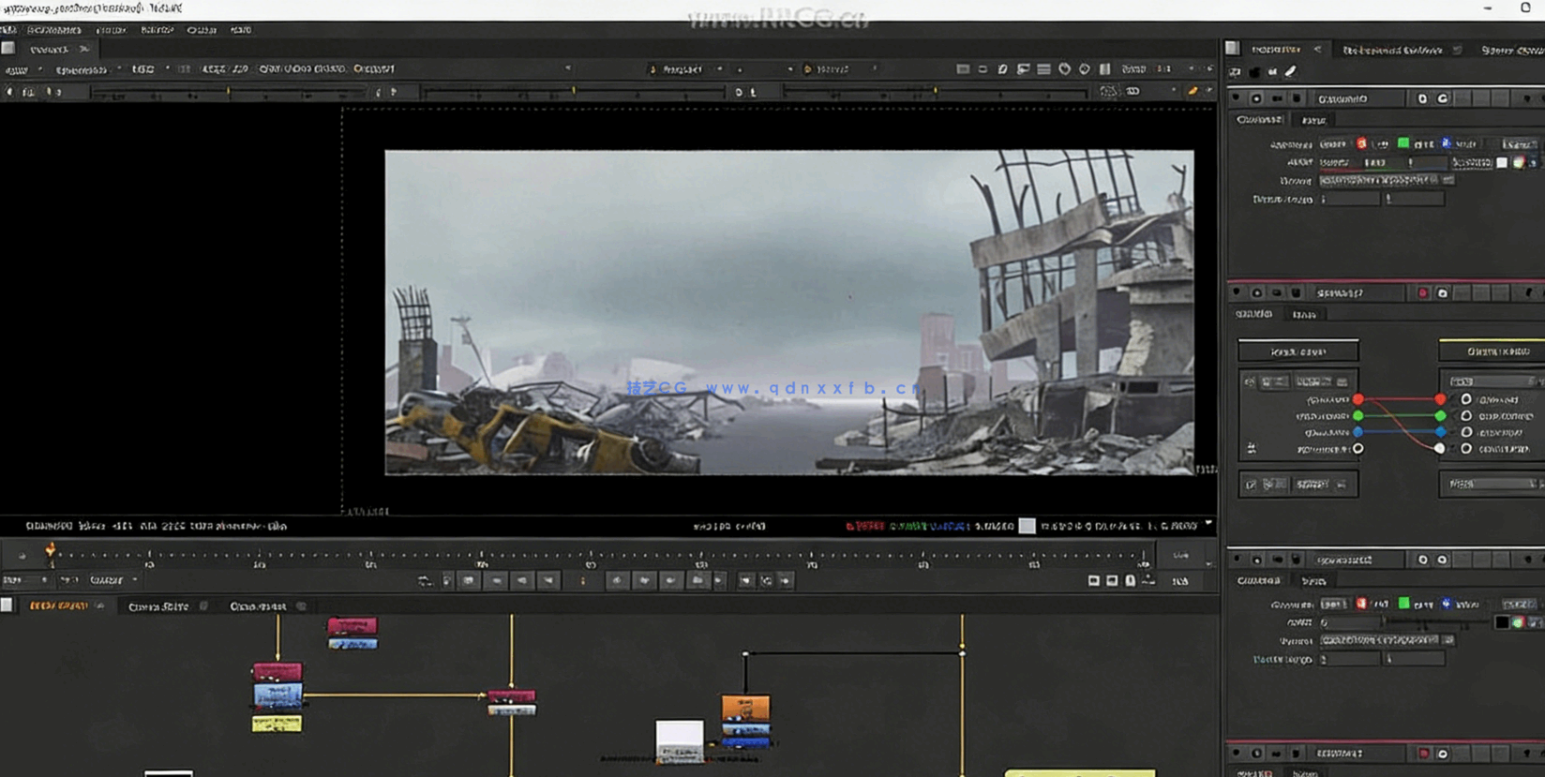This screenshot has width=1545, height=777.
Task: Expand the dropdown next to the viewer input label
Action: (720, 69)
